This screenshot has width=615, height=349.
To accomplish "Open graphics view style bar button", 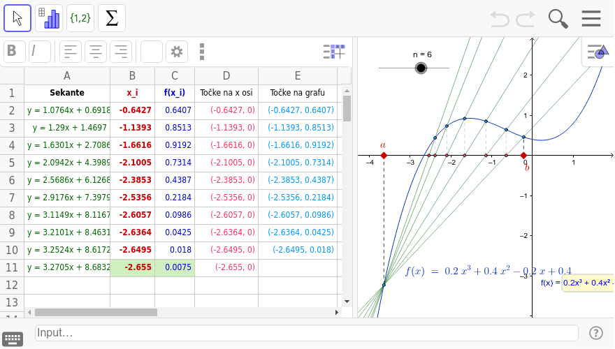I will click(598, 52).
